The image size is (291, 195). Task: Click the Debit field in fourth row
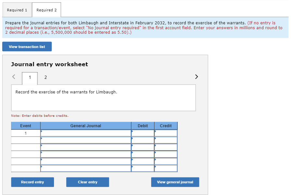pos(143,154)
